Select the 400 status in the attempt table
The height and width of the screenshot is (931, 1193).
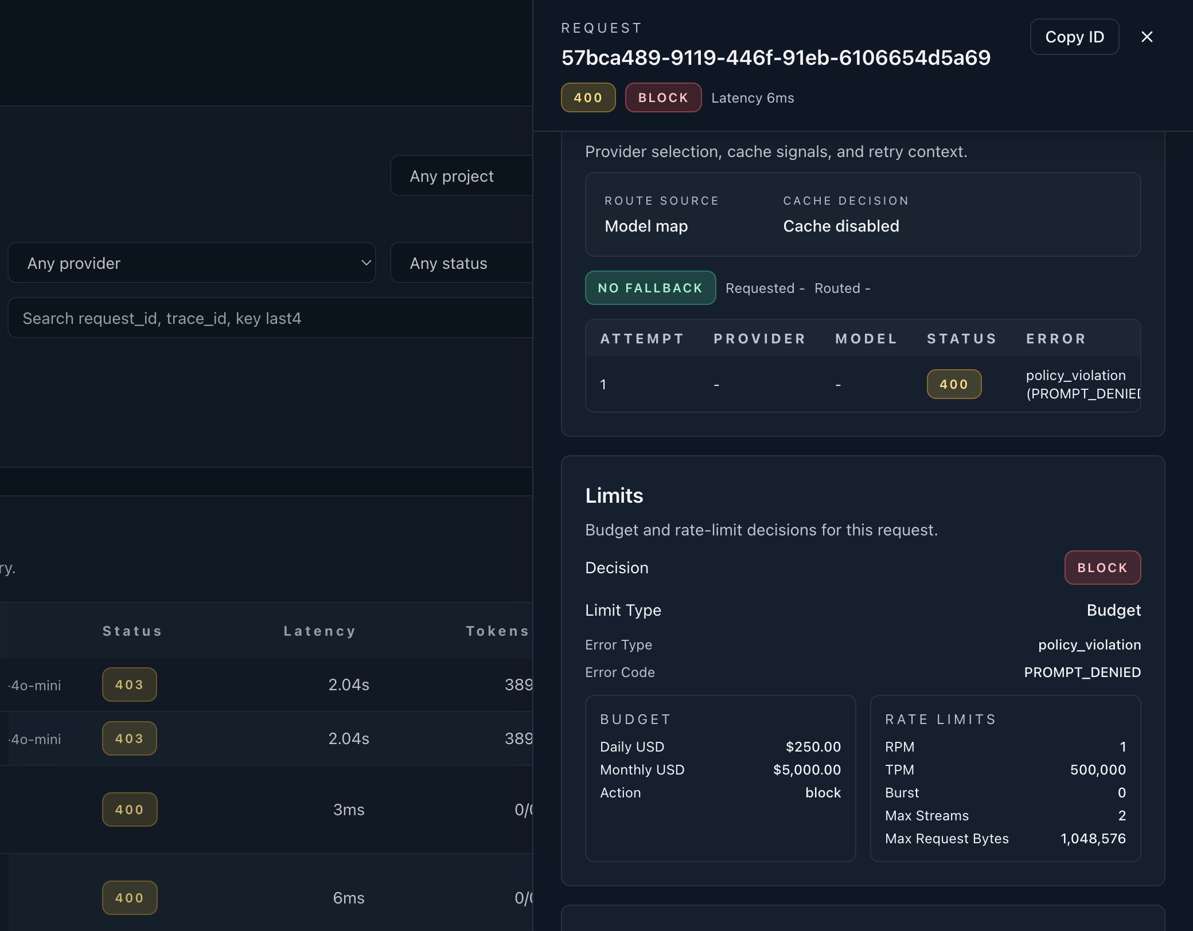953,384
